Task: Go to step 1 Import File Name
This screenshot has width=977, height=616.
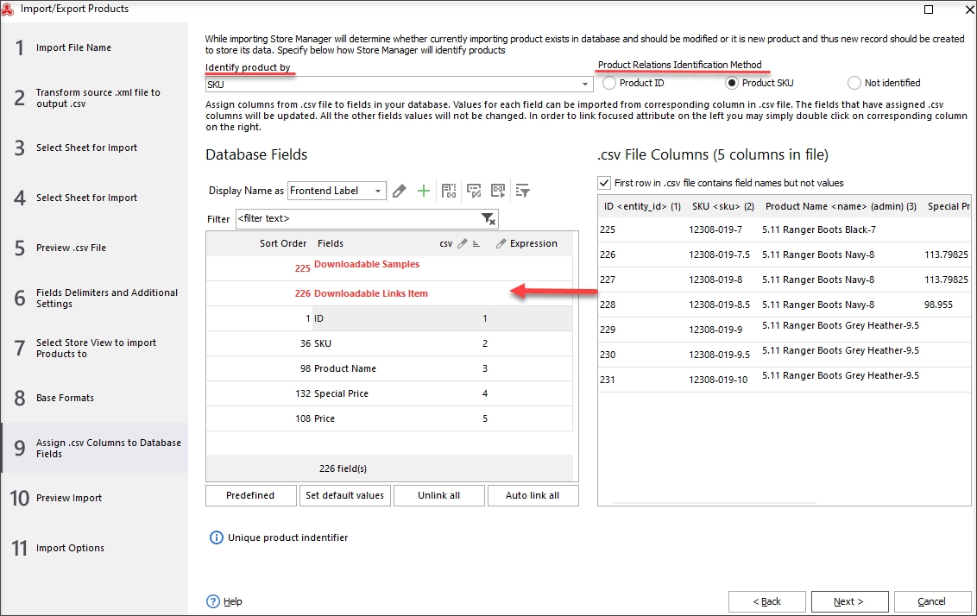Action: 94,47
